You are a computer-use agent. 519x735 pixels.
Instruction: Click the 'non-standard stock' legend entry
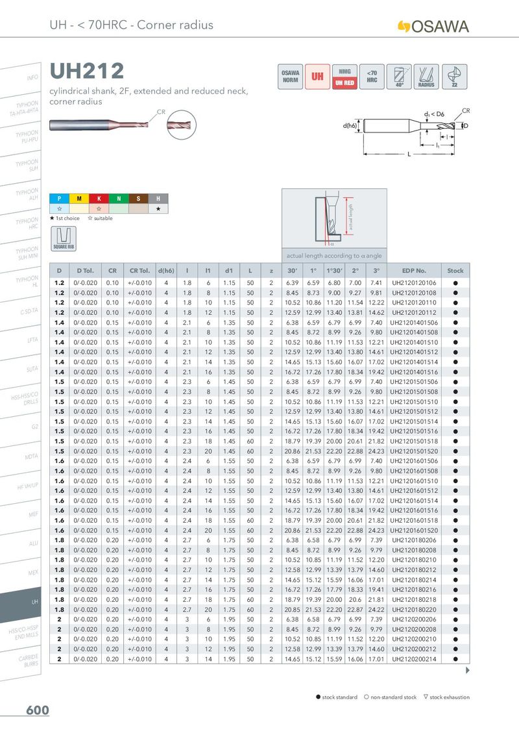tap(390, 697)
